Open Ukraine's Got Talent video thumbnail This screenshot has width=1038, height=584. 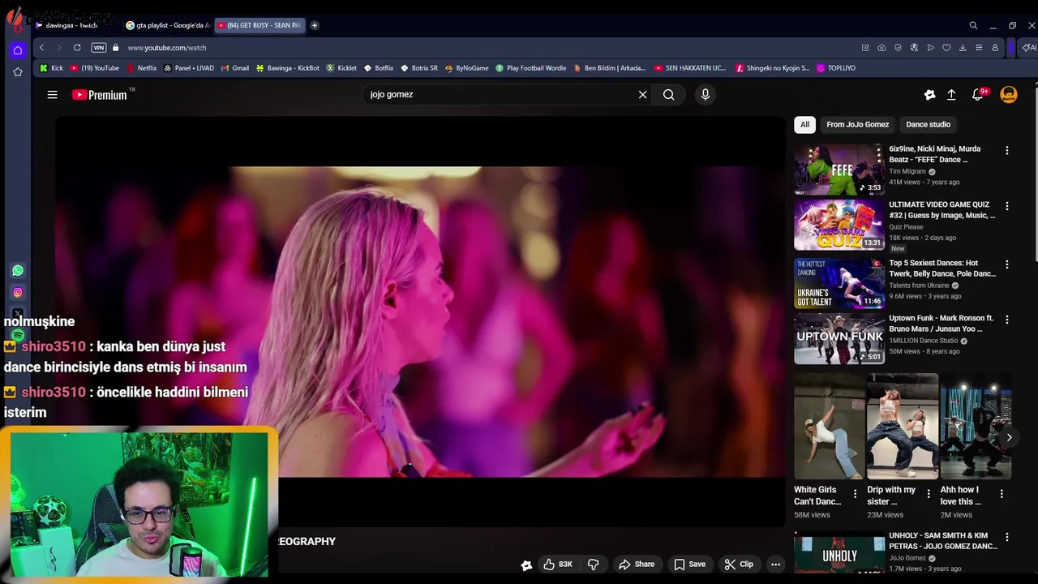(839, 283)
